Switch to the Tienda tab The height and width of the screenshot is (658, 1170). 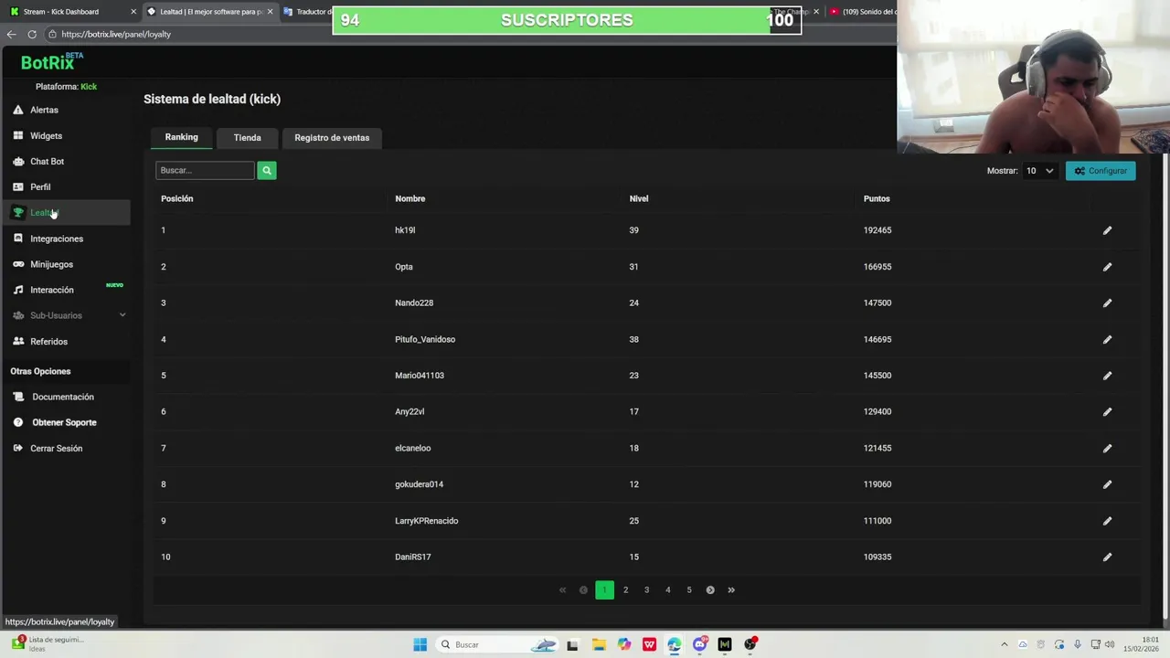pos(247,138)
